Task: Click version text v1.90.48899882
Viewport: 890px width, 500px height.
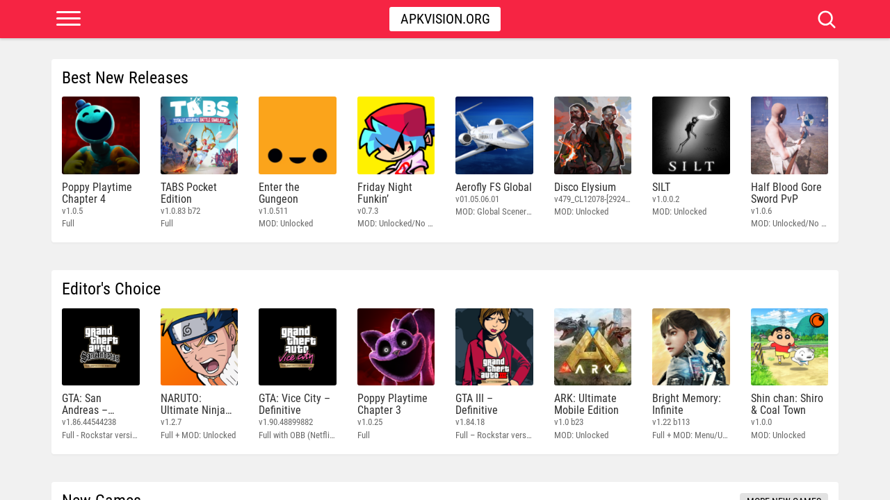Action: tap(286, 422)
